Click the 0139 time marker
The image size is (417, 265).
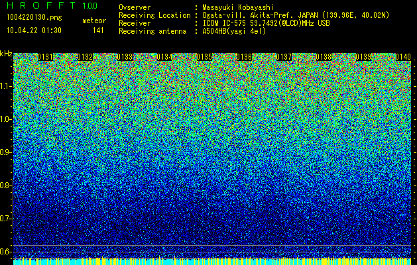[x=363, y=57]
